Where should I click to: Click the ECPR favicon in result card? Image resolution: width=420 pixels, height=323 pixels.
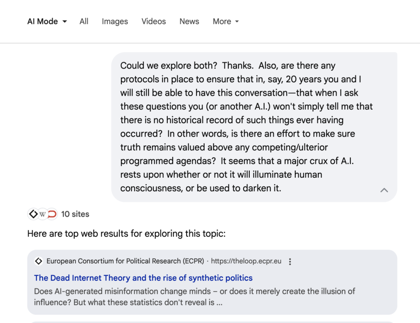coord(39,261)
